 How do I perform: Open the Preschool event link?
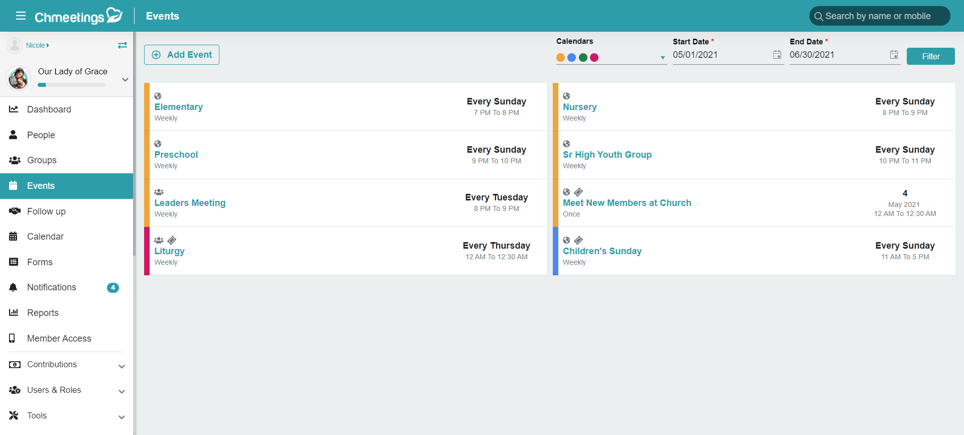176,155
